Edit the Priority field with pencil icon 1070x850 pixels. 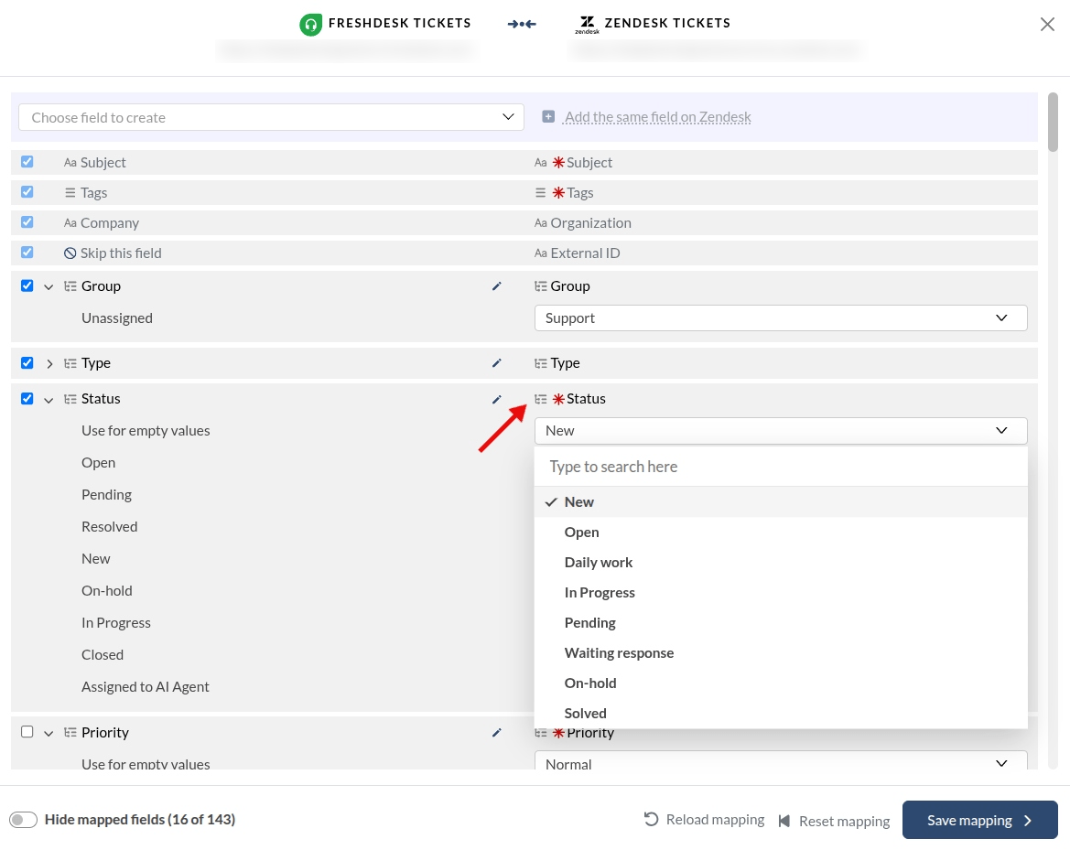pyautogui.click(x=497, y=733)
